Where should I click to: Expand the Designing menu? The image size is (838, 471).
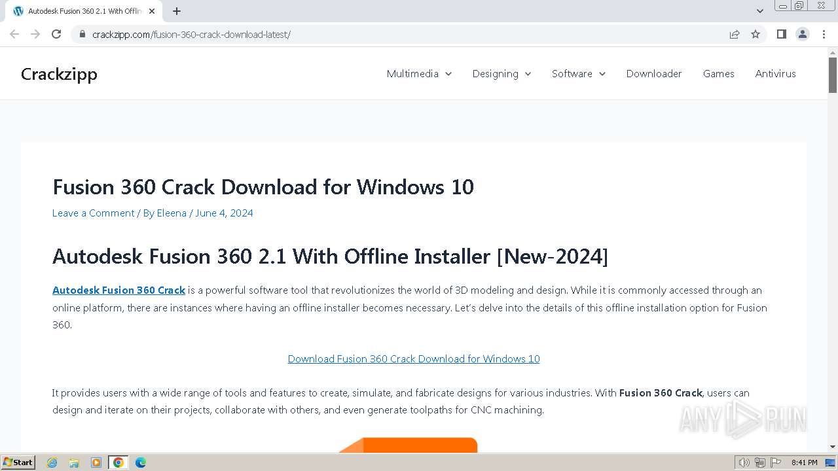pyautogui.click(x=501, y=74)
